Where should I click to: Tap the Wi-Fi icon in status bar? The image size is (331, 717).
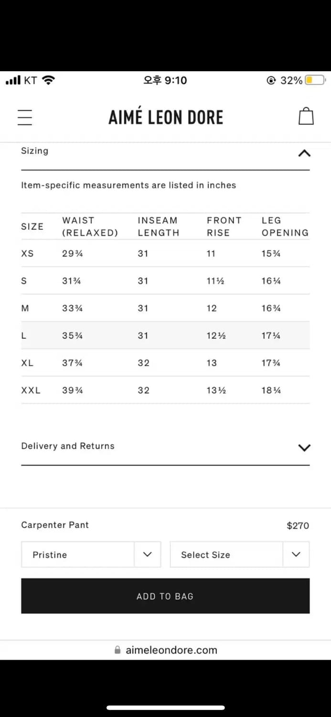pos(48,80)
